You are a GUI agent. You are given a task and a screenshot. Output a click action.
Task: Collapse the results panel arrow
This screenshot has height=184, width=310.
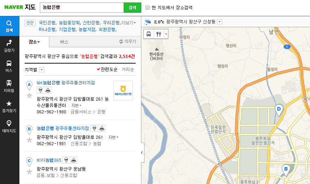click(x=142, y=153)
